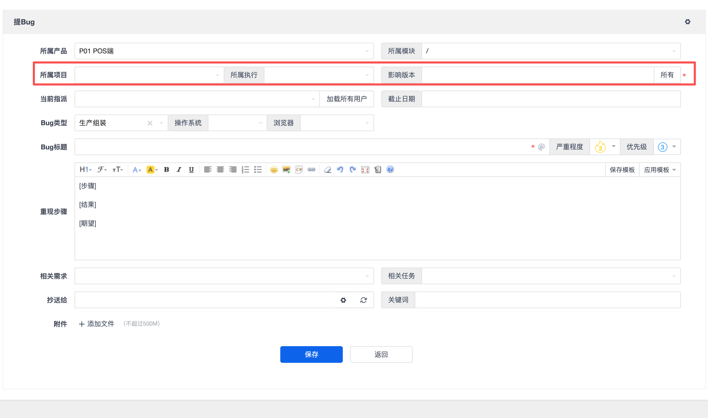Click the italic formatting icon
This screenshot has height=418, width=708.
pos(179,169)
